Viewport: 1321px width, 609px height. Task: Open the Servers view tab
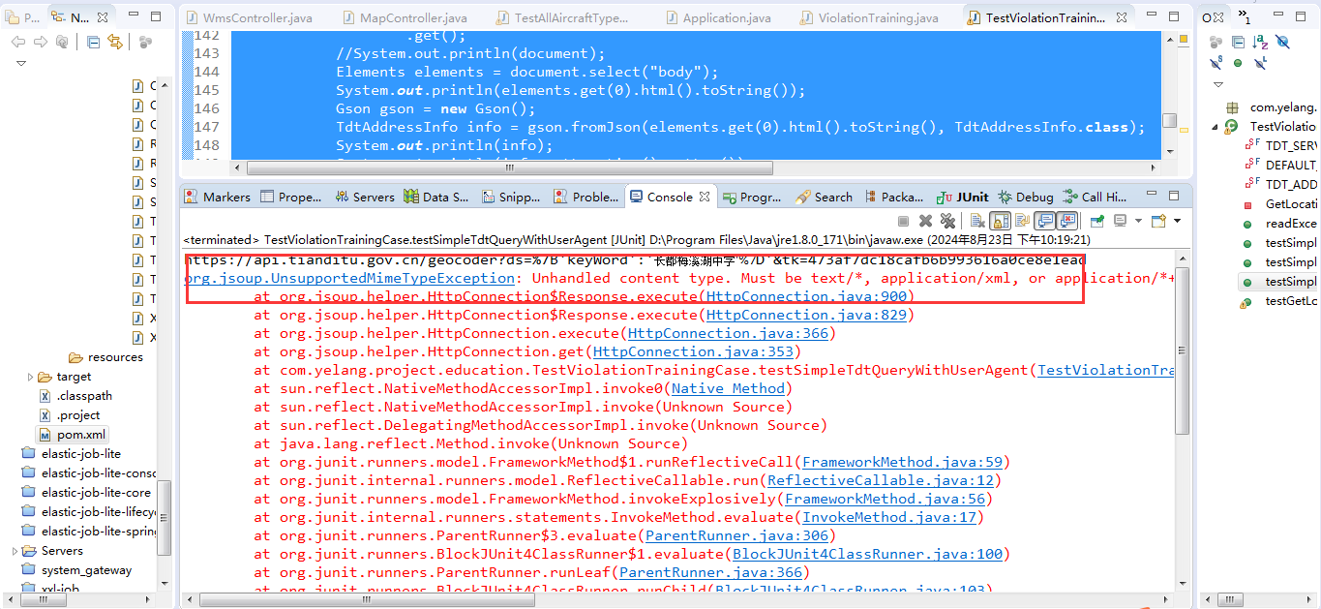364,197
